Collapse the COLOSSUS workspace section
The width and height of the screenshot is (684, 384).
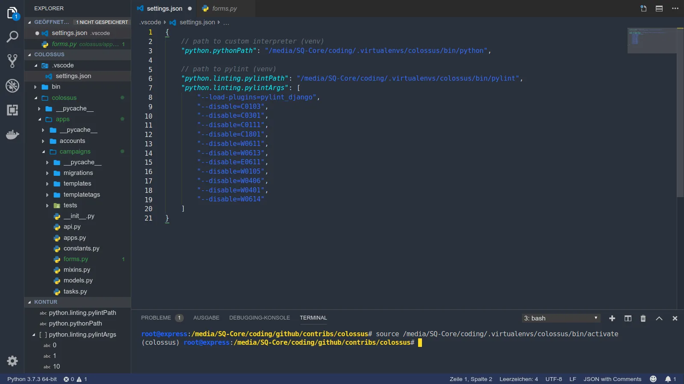[29, 55]
